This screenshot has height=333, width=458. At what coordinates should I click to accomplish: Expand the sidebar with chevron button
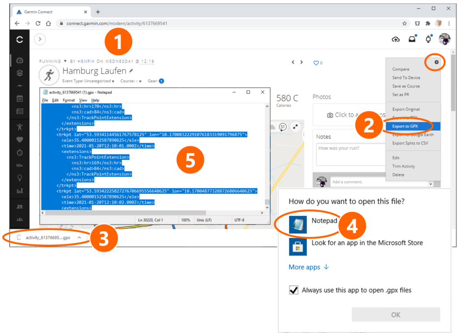(40, 39)
